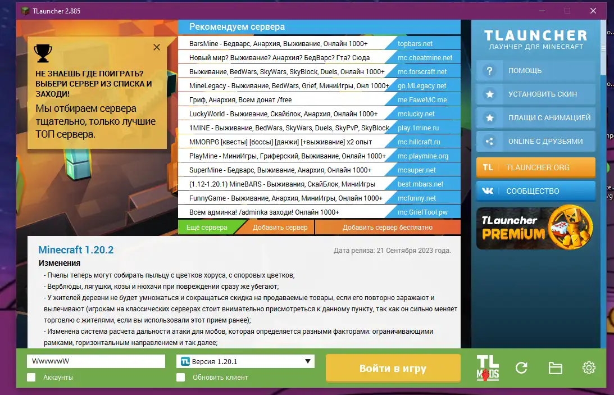Click the trophy icon in yellow popup
614x395 pixels.
43,53
